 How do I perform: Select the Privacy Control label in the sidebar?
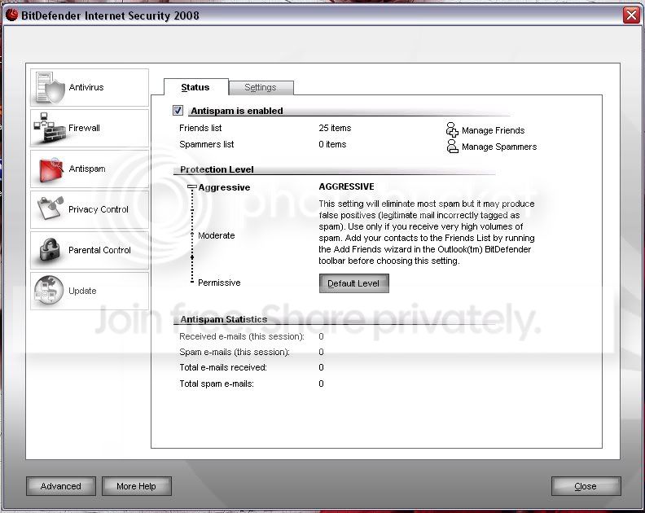point(99,209)
